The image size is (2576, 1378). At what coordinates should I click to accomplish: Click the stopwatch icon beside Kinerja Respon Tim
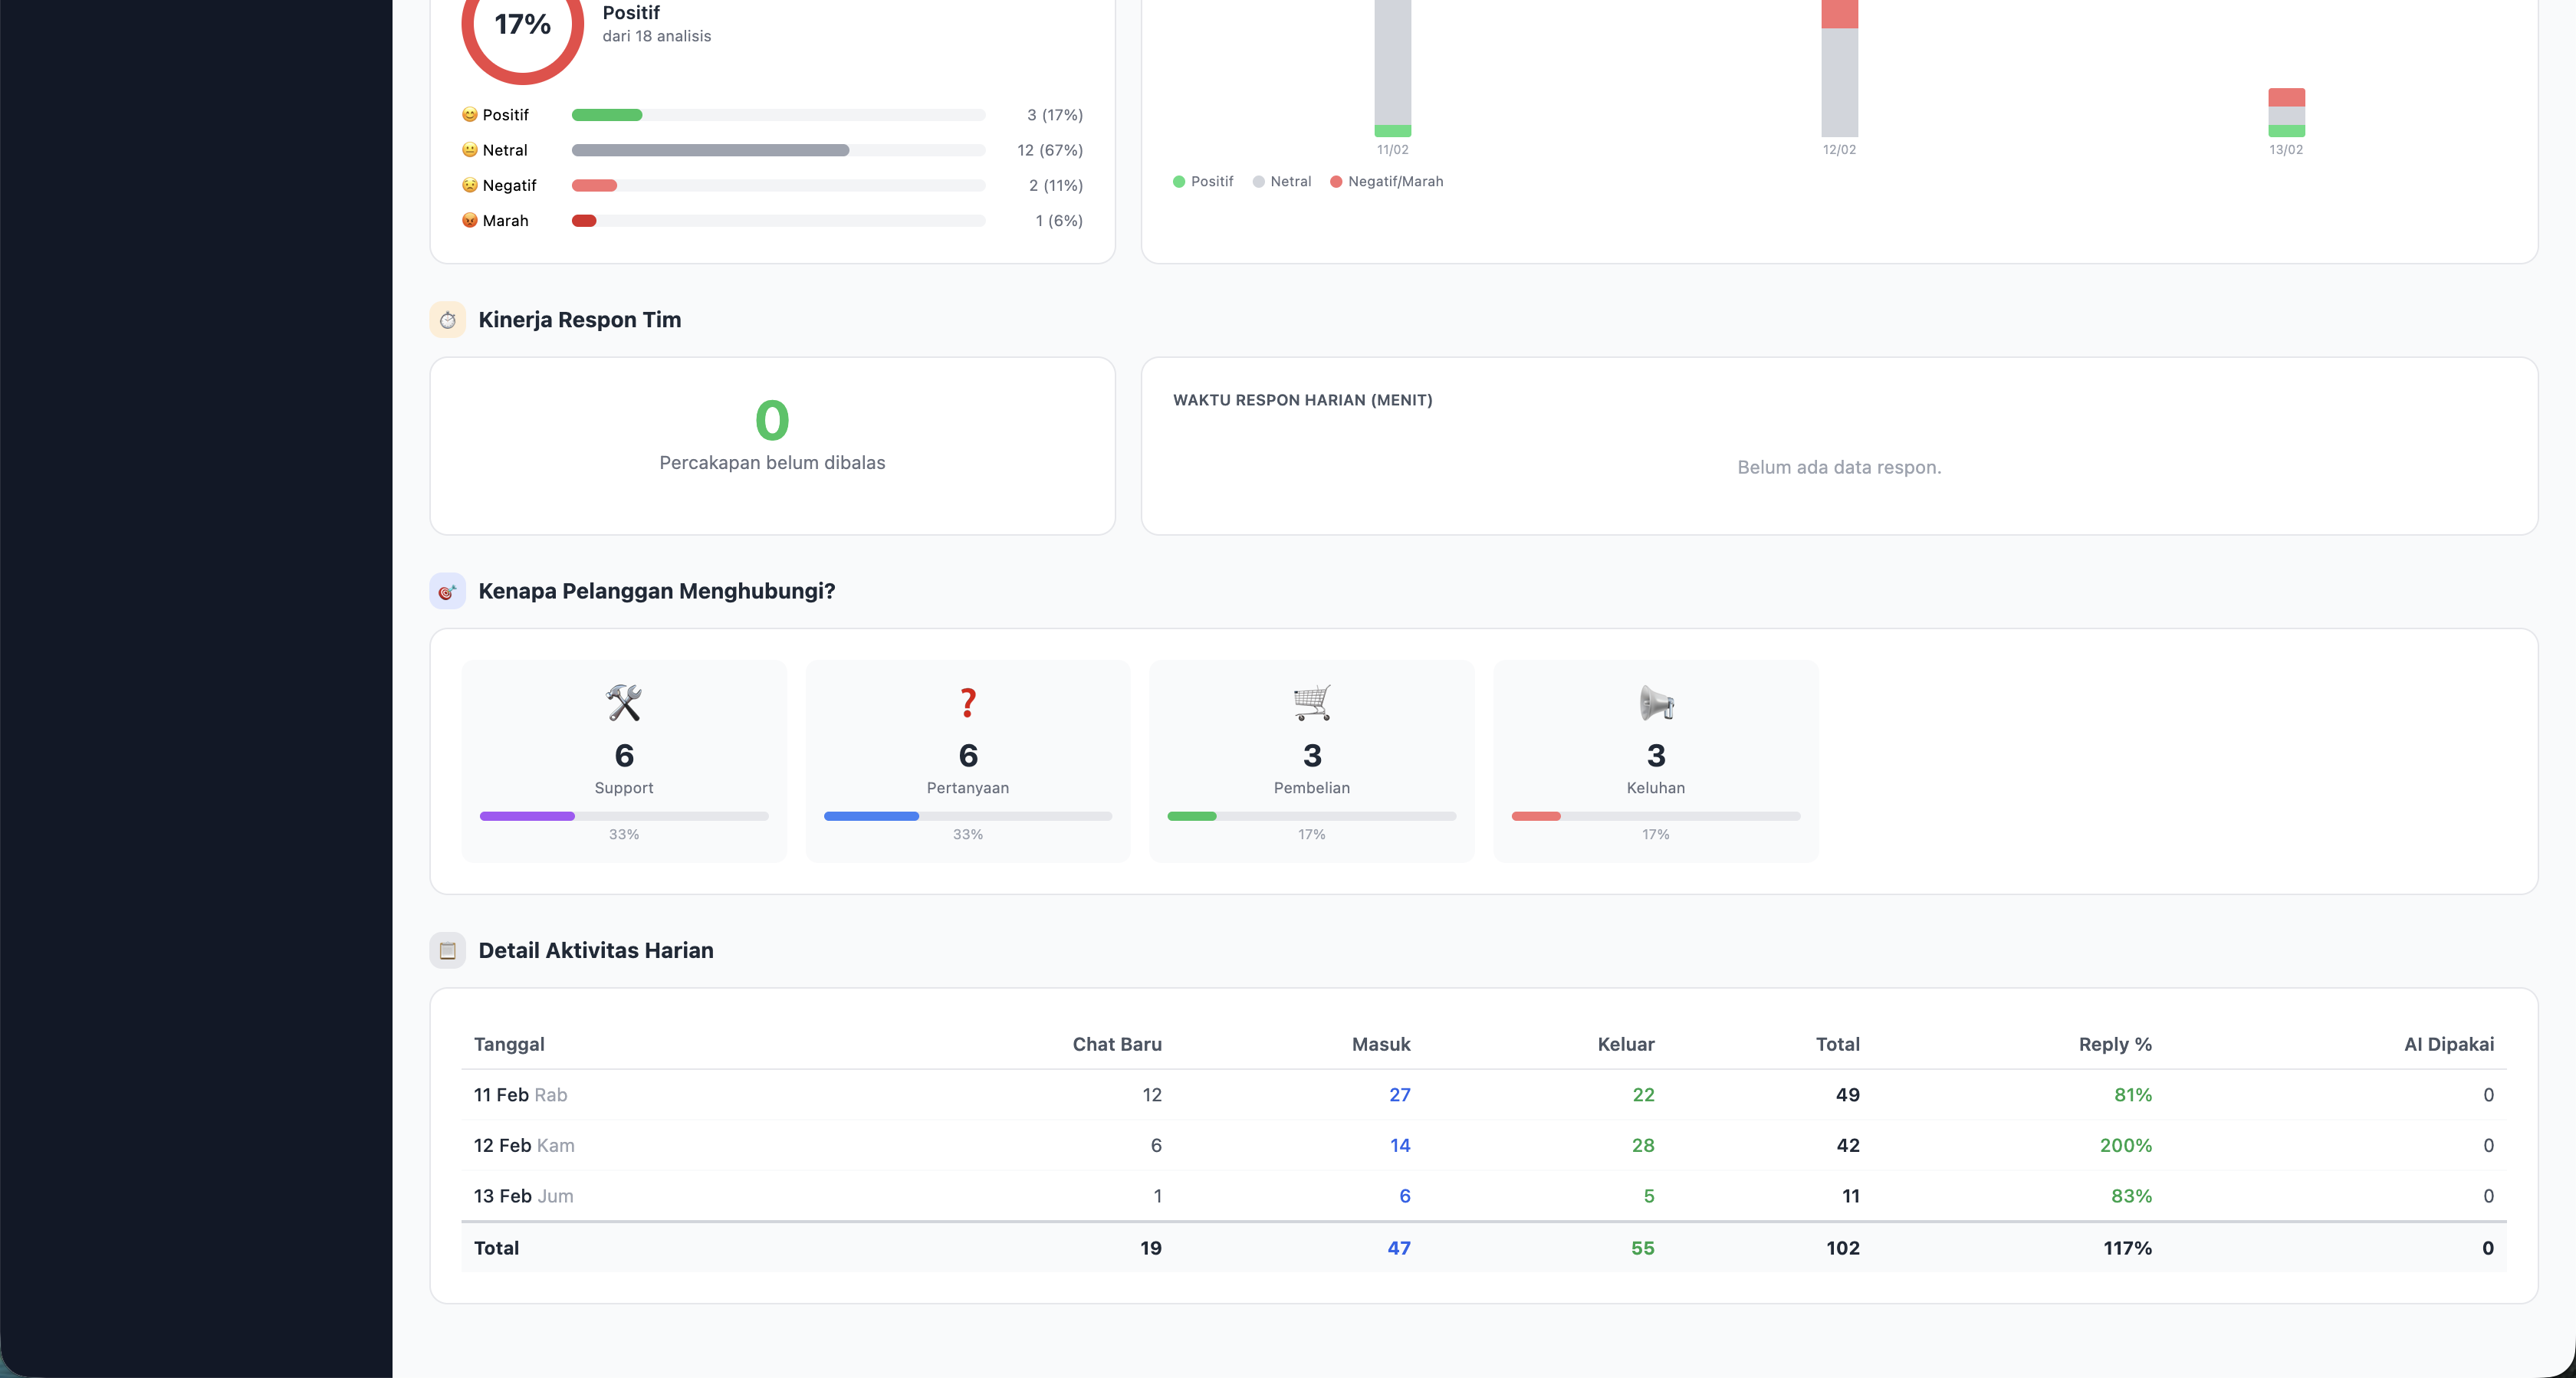tap(447, 320)
